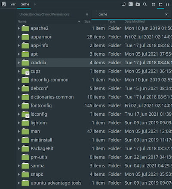Toggle the location entry text field
172x189 pixels.
[123, 4]
